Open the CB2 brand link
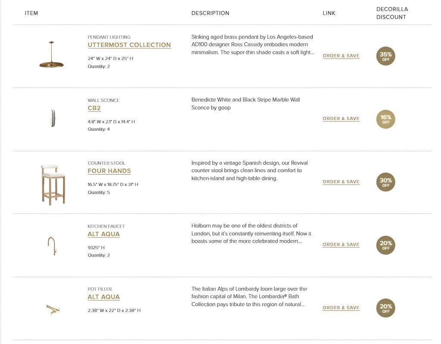Screen dimensions: 441x344 point(94,108)
